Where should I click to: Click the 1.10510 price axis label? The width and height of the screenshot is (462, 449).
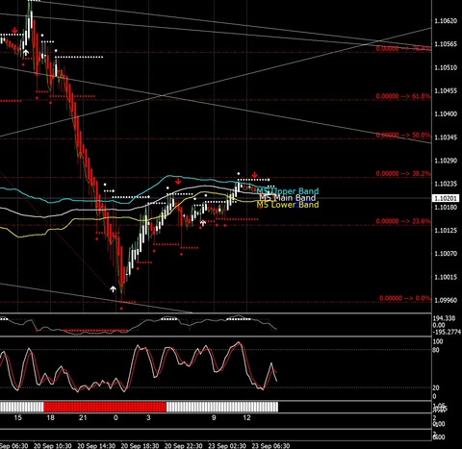point(446,67)
